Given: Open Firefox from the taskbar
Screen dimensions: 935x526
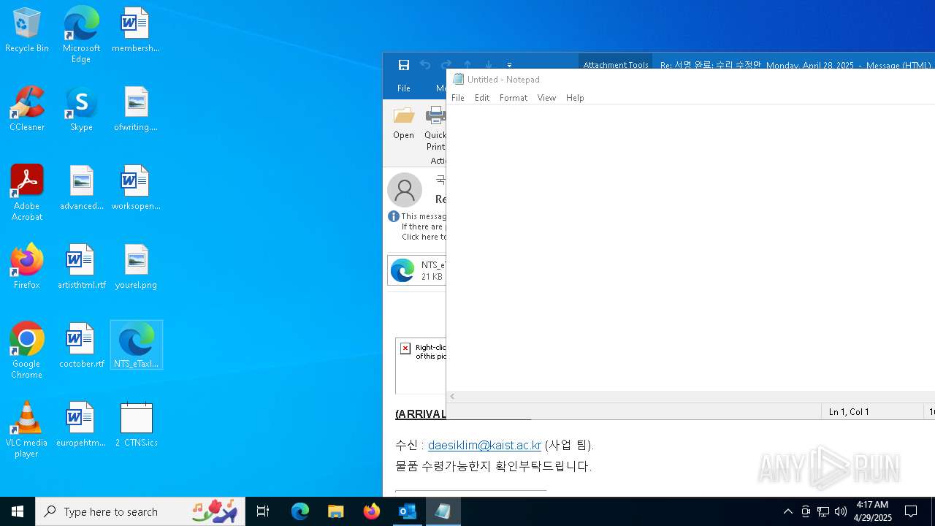Looking at the screenshot, I should (x=371, y=511).
